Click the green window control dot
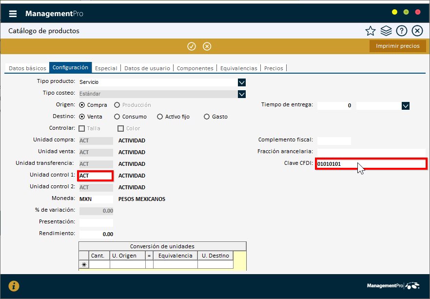The image size is (430, 299). coord(406,12)
